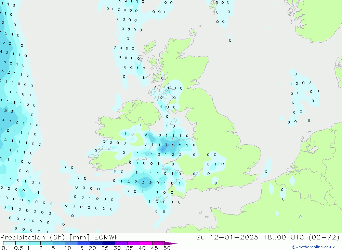Click the "[mm]" unit label

(x=80, y=237)
